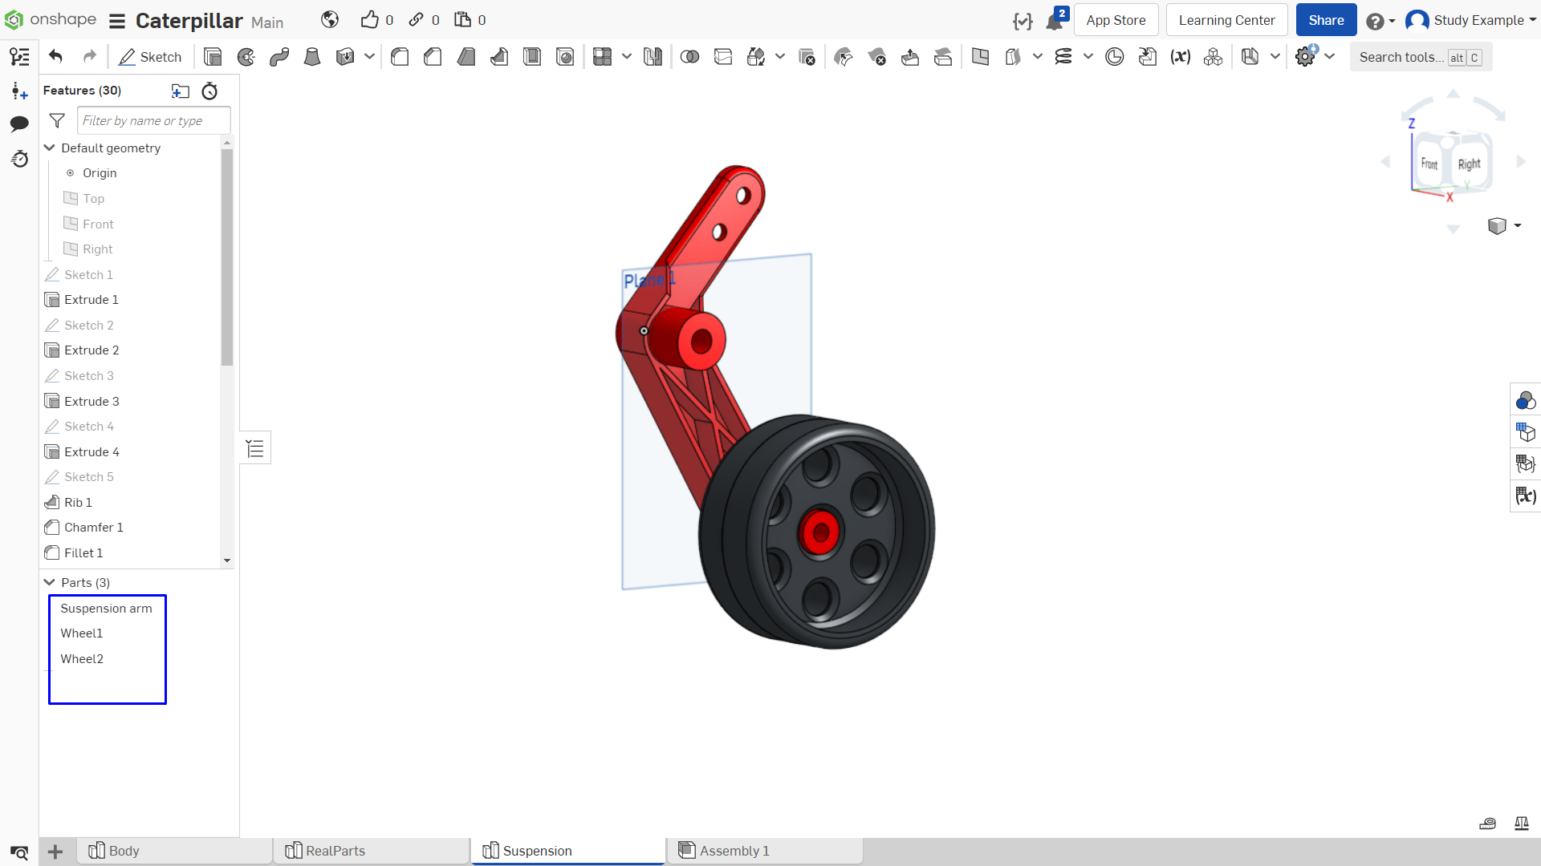Click the Search tools box
Screen dimensions: 1541x866
[x=1421, y=57]
